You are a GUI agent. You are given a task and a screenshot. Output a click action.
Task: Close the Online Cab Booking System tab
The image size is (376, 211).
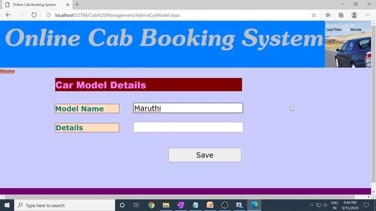(x=68, y=5)
